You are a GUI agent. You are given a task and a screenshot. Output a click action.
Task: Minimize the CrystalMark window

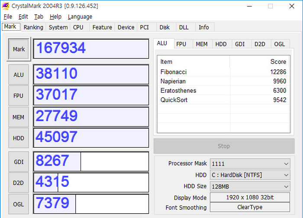249,6
